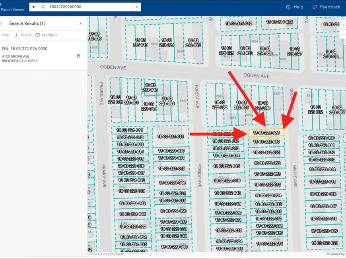The image size is (346, 259).
Task: Open the search type dropdown arrow
Action: [x=33, y=7]
